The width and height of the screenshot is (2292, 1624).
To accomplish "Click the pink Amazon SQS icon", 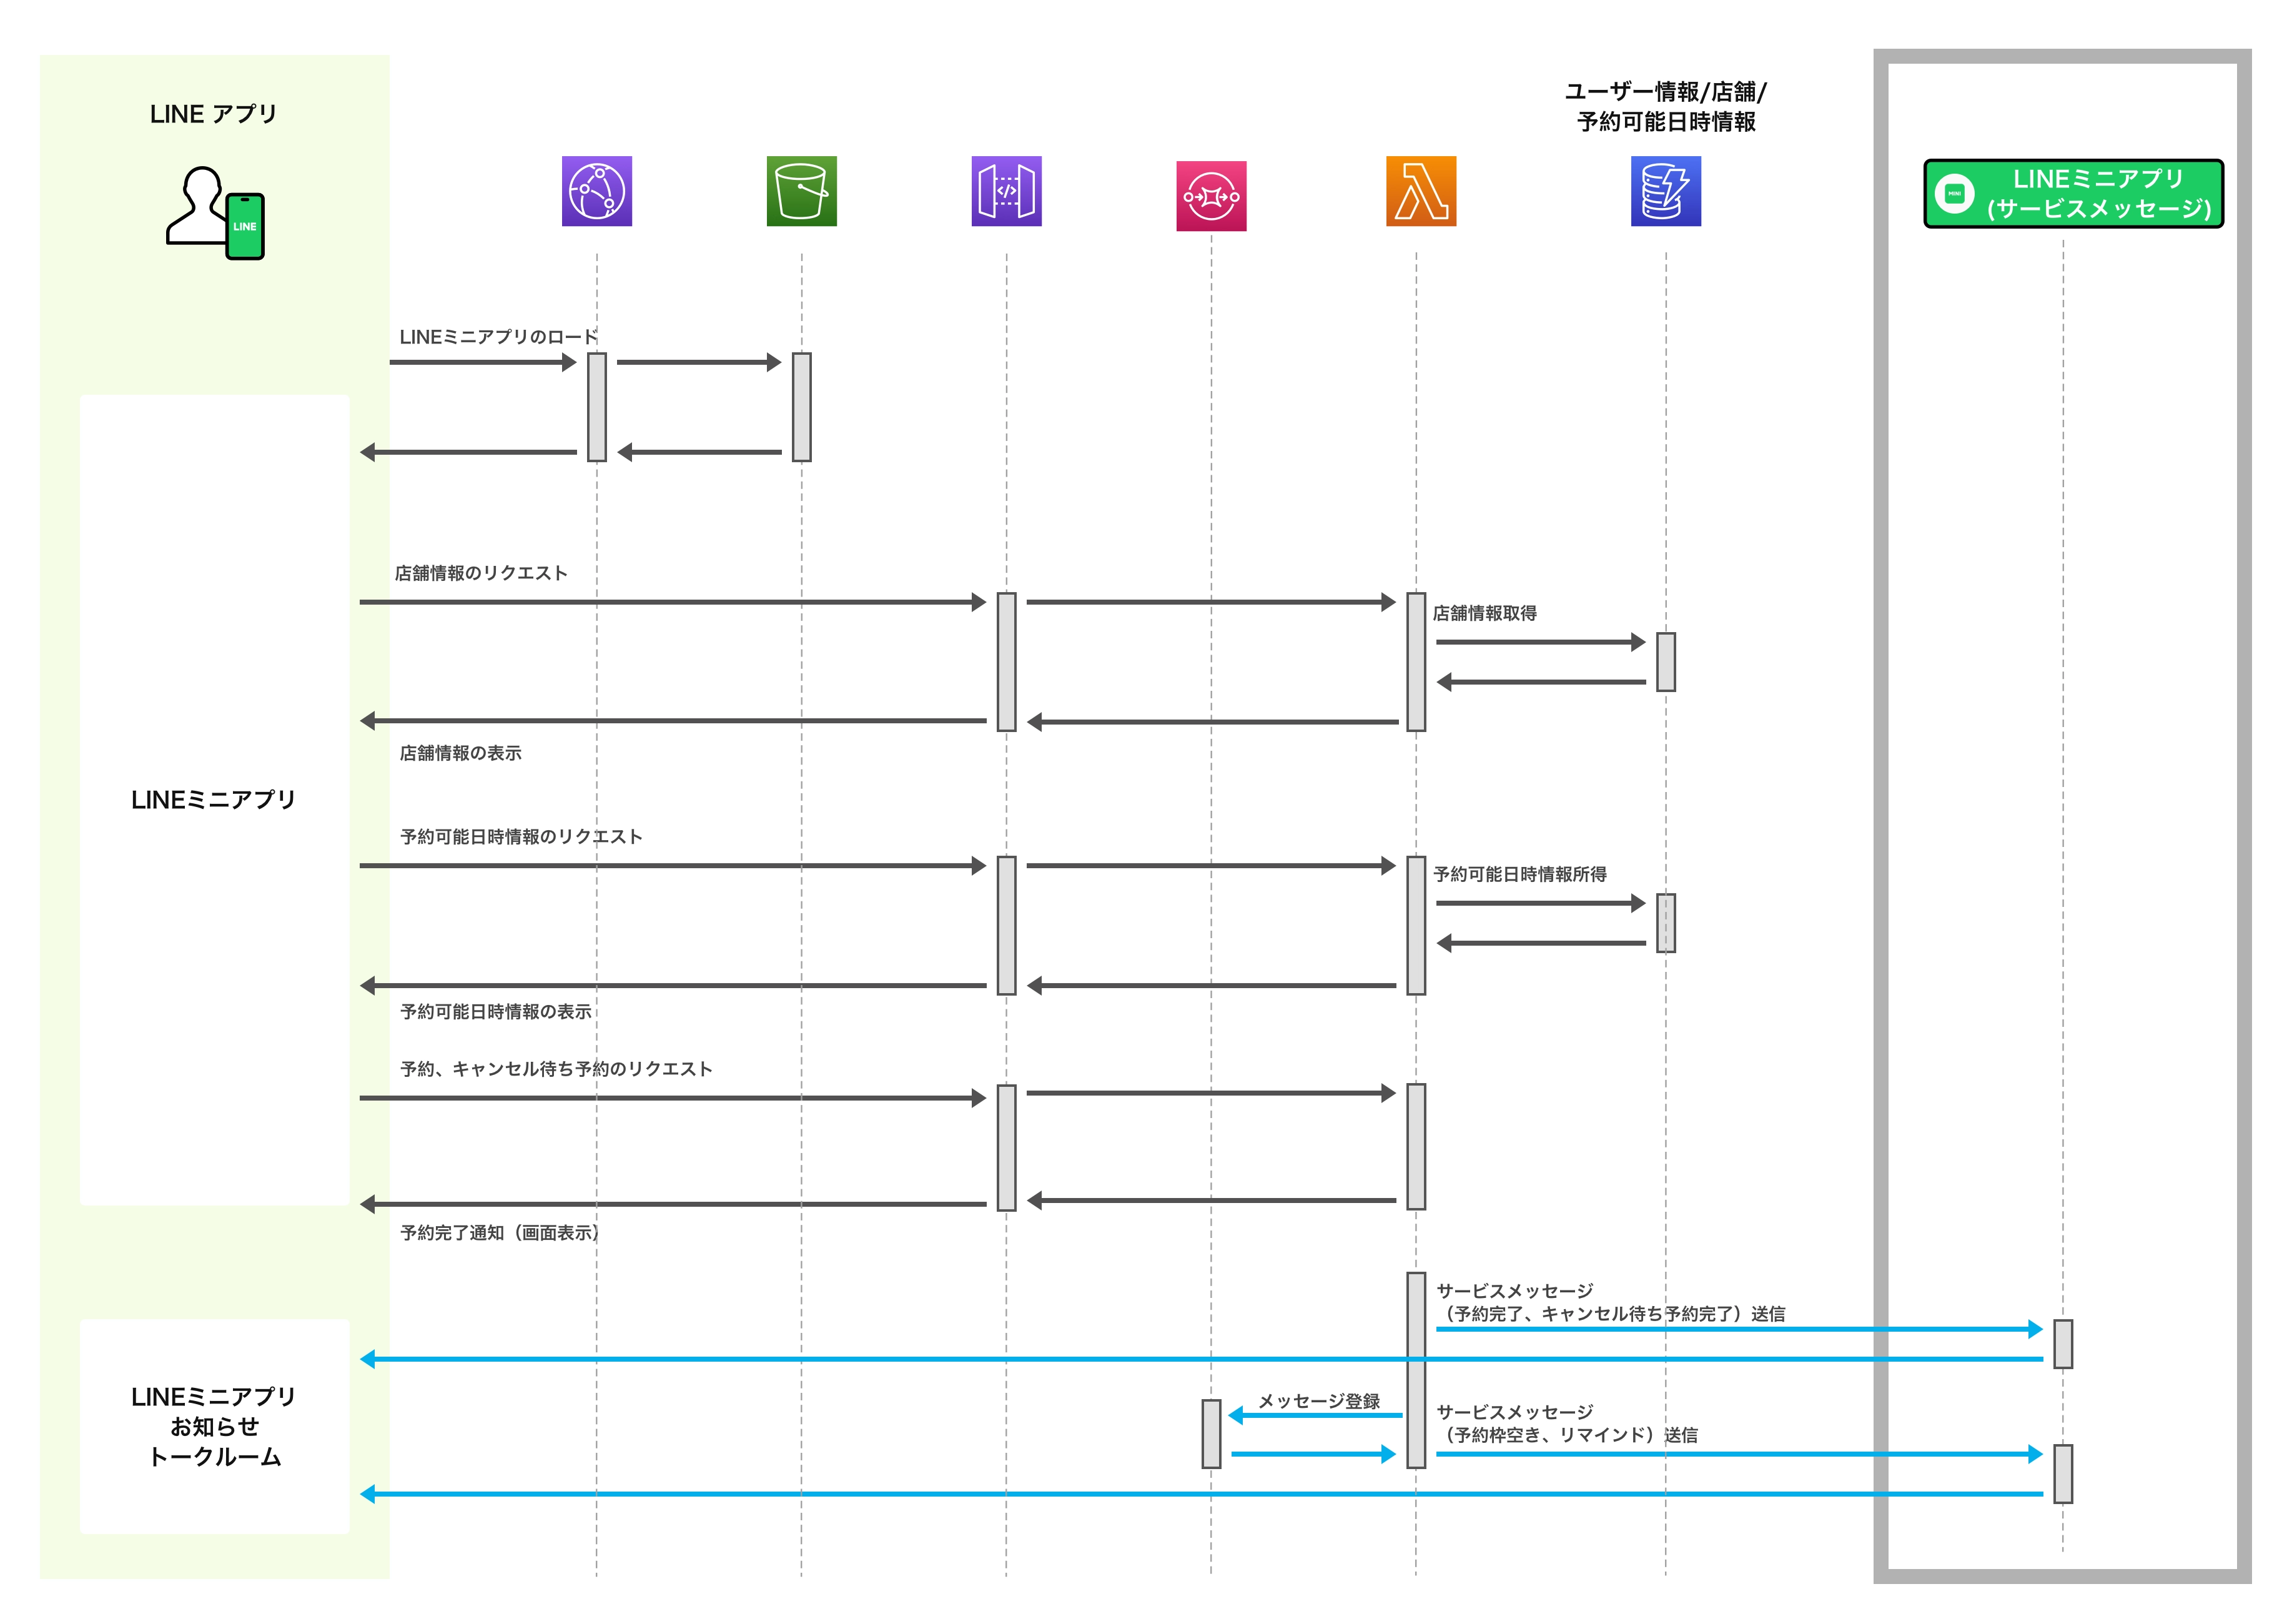I will point(1210,196).
